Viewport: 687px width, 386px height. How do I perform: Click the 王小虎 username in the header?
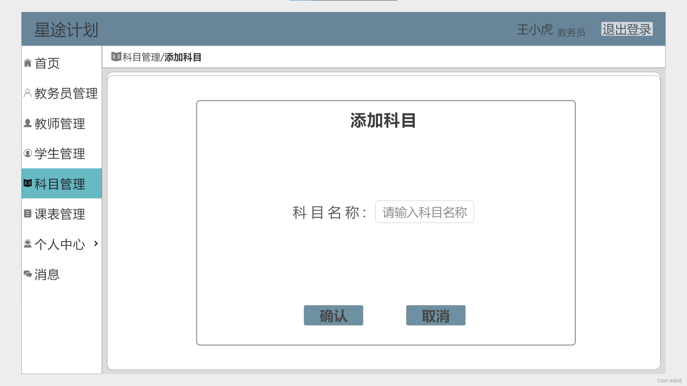[535, 30]
